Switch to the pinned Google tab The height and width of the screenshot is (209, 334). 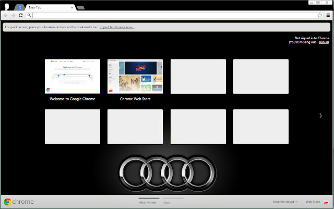[19, 7]
